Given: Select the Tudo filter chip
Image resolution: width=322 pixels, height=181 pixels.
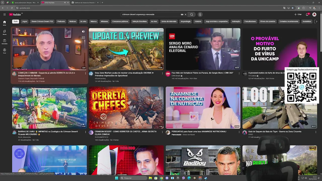Looking at the screenshot, I should click(16, 22).
